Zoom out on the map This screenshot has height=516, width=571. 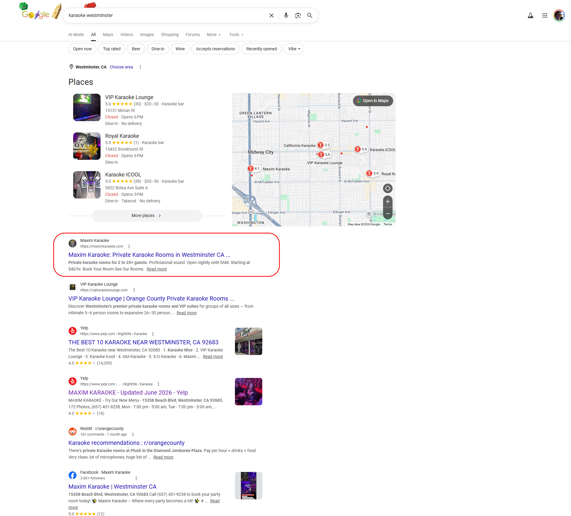point(388,214)
